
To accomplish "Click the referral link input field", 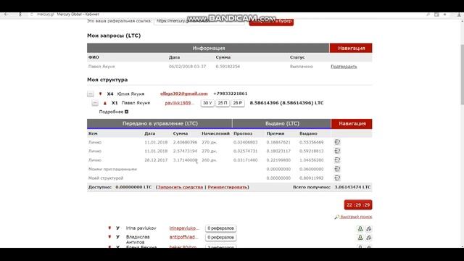I will [200, 21].
